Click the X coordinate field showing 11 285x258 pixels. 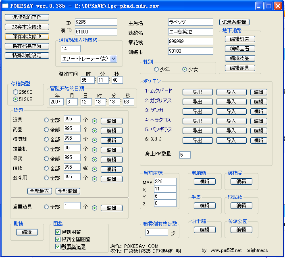point(165,189)
